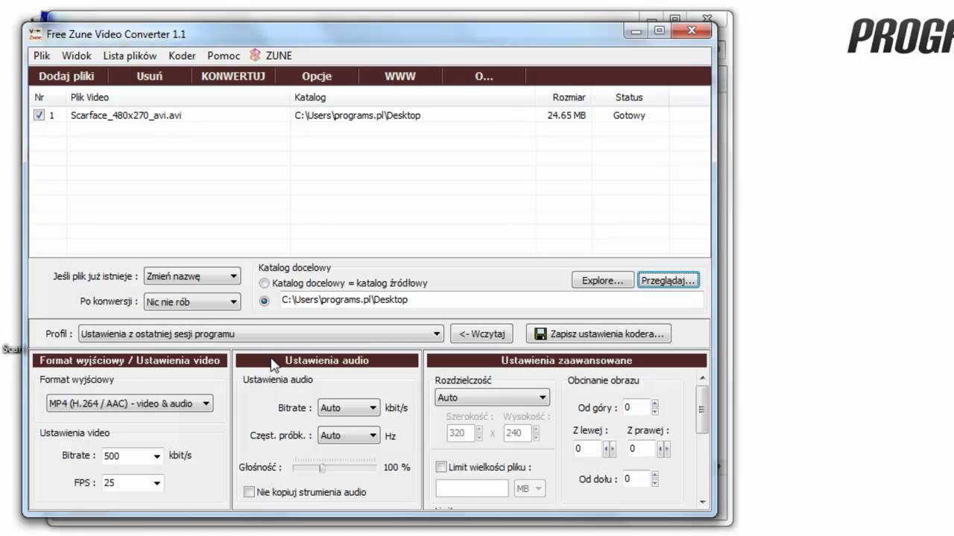This screenshot has height=536, width=954.
Task: Expand the Profil dropdown
Action: click(261, 334)
